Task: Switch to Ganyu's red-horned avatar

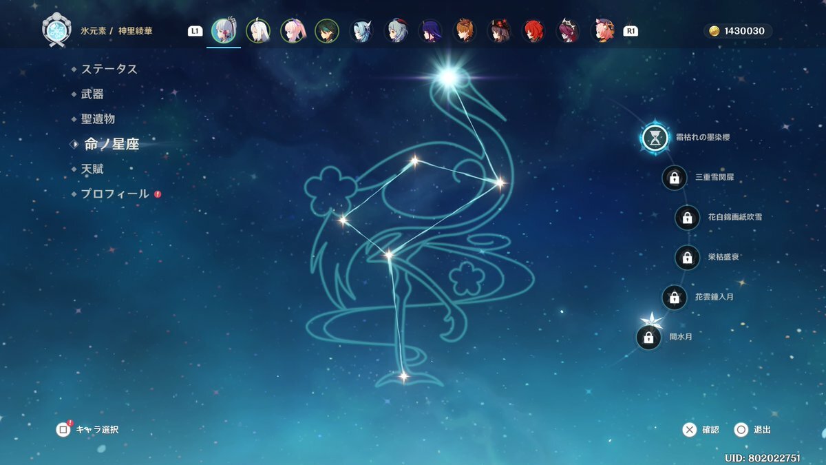Action: 396,31
